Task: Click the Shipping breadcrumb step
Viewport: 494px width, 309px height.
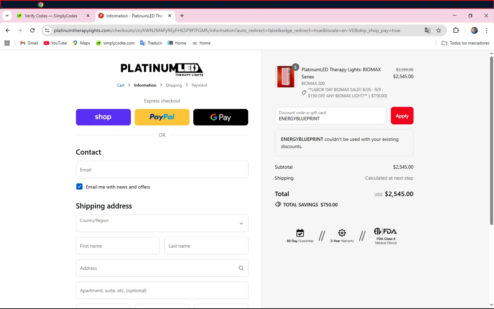Action: [x=174, y=85]
